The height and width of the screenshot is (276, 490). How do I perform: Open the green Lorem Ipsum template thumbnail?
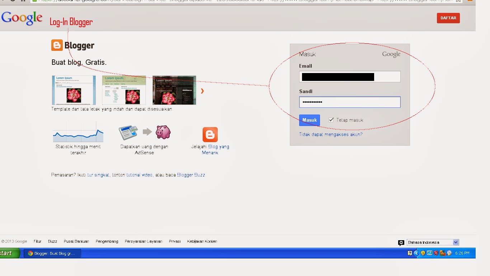pyautogui.click(x=124, y=90)
